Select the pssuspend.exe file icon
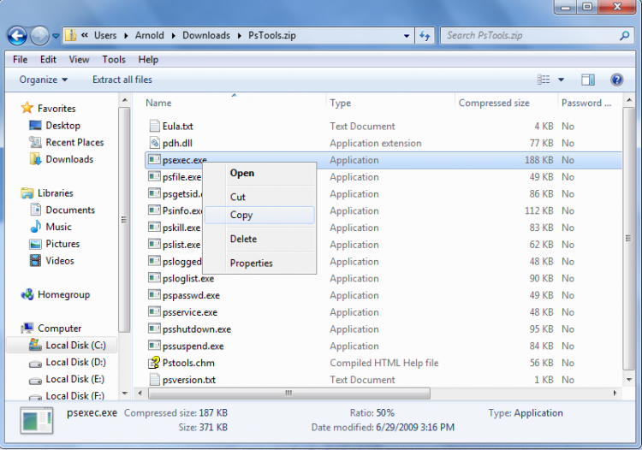 (154, 346)
